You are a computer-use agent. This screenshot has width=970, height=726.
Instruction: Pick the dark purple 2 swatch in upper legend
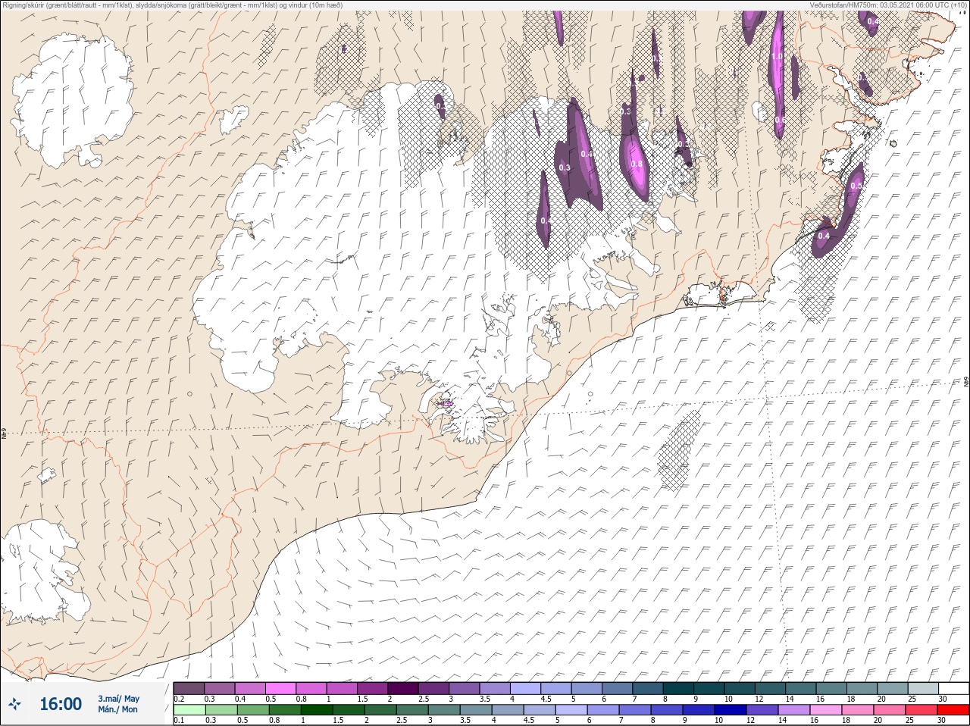pos(404,688)
